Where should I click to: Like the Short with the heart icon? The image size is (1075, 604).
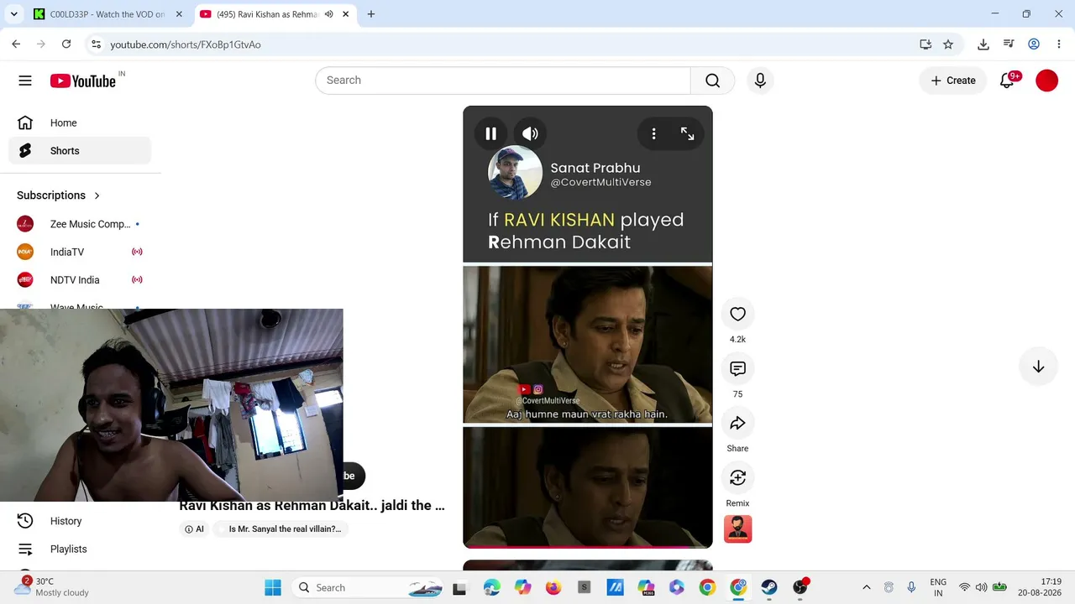point(737,314)
